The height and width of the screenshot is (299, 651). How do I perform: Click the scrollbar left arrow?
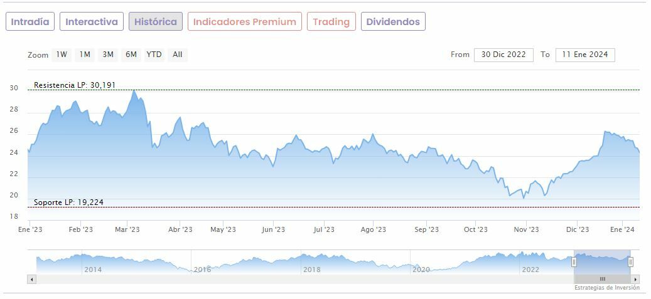[x=32, y=279]
